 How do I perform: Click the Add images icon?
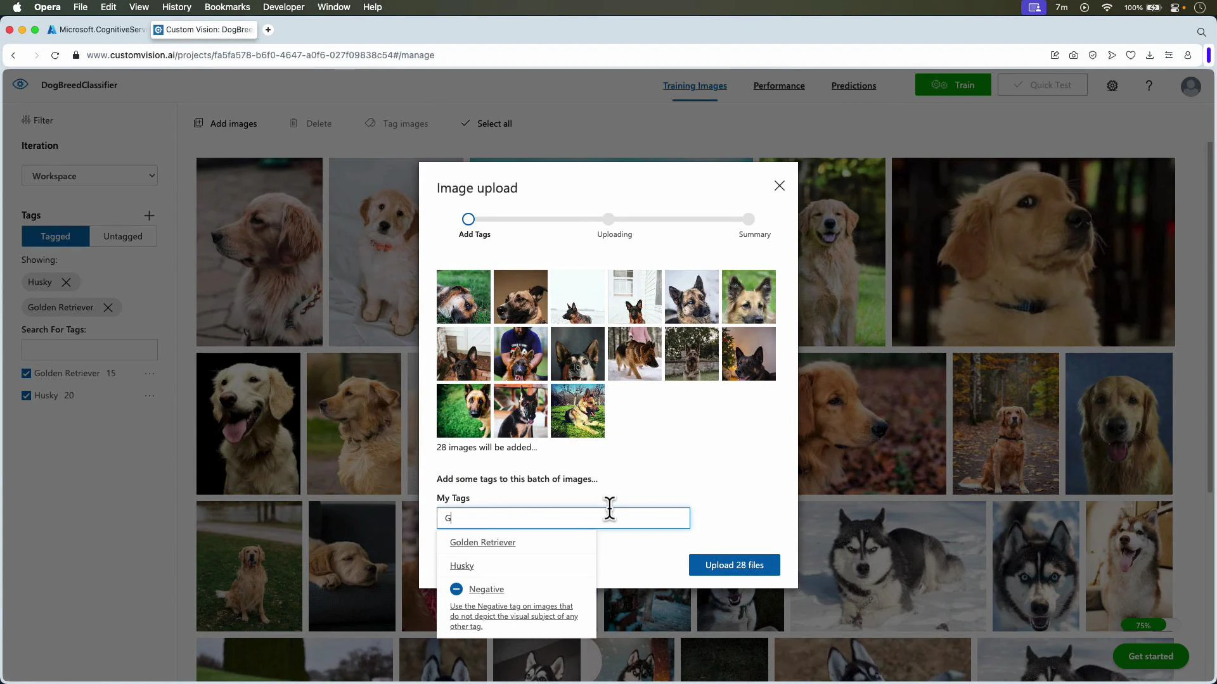click(x=198, y=123)
